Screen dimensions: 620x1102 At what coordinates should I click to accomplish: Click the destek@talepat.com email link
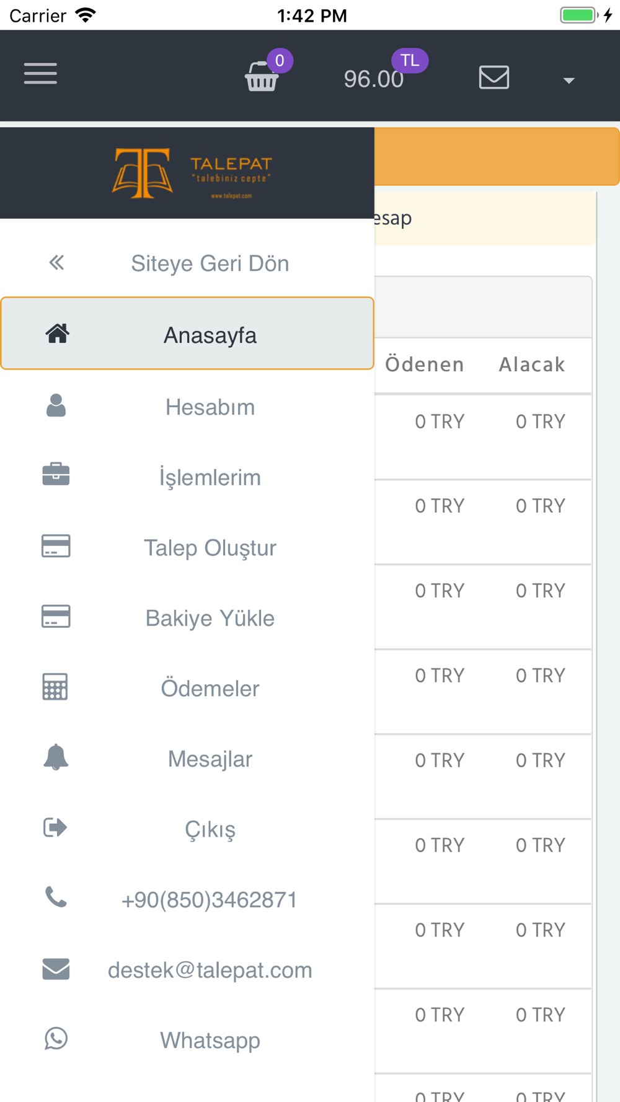[210, 970]
